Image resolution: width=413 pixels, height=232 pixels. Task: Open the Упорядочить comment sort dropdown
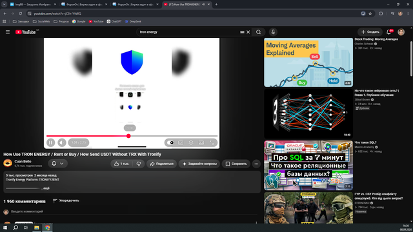tap(66, 200)
